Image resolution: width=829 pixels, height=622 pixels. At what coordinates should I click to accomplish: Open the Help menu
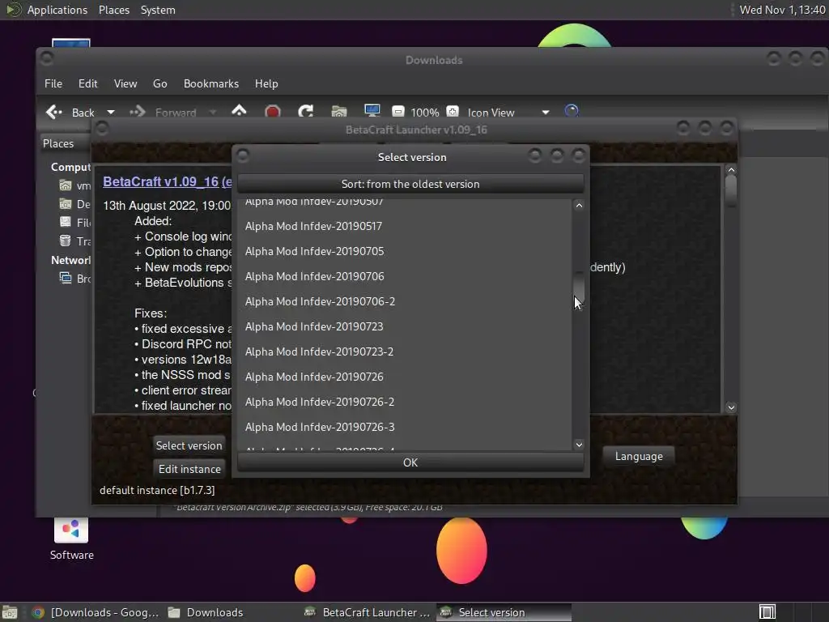(266, 83)
